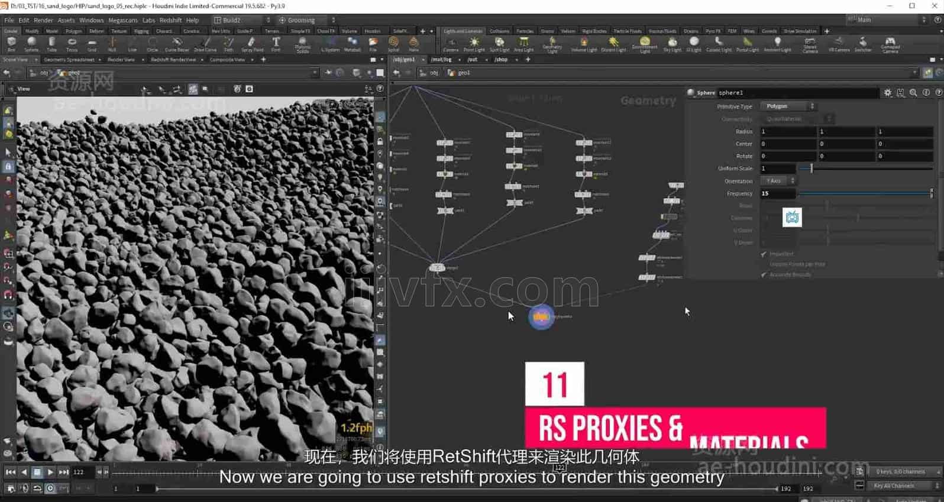
Task: Toggle the Imperfect checkbox
Action: pos(764,254)
